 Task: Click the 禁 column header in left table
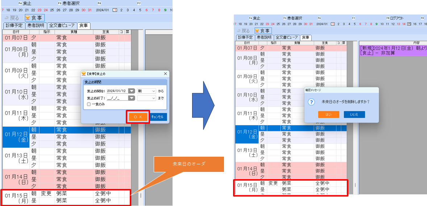point(128,32)
